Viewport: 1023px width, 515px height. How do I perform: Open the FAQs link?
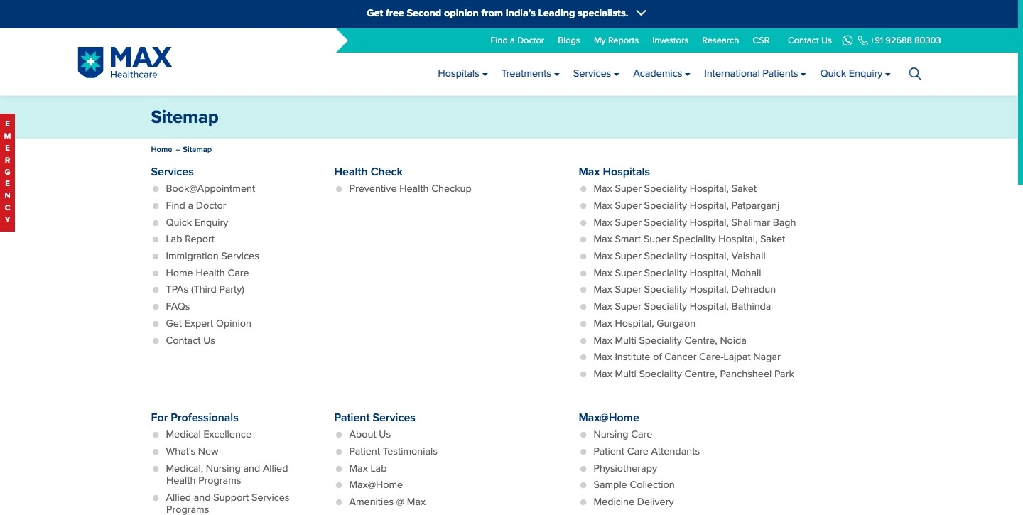click(x=178, y=307)
